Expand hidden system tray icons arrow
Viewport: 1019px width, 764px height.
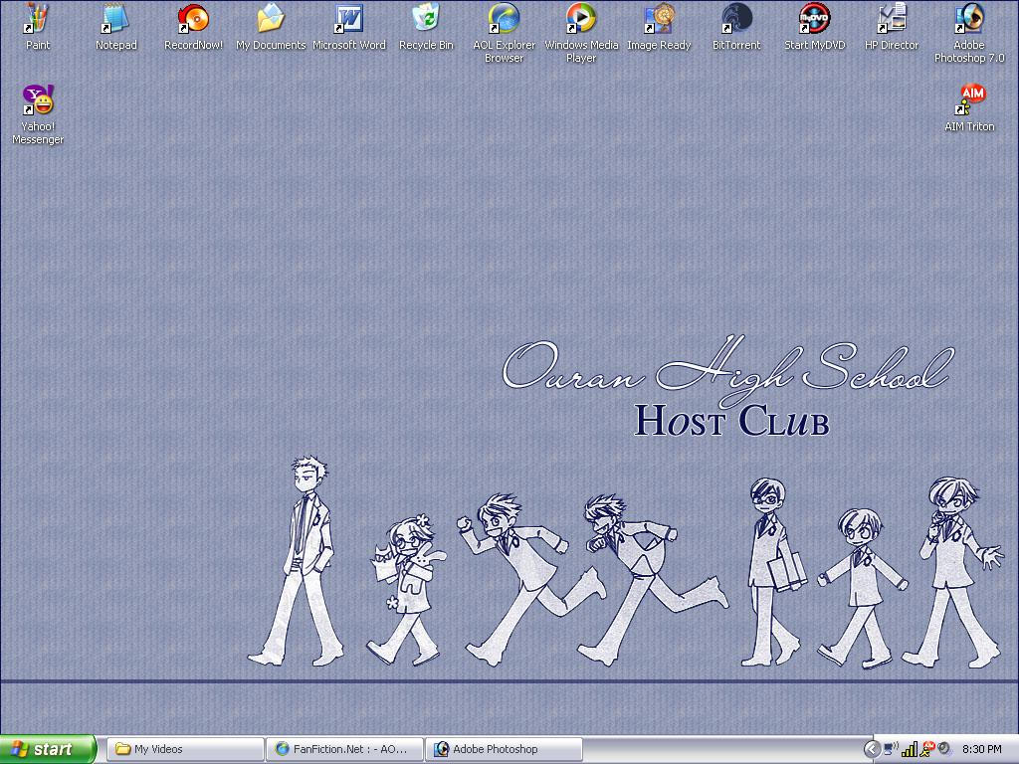point(872,750)
